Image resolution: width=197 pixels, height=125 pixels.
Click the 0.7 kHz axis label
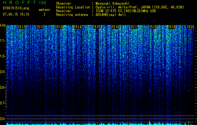(3, 103)
